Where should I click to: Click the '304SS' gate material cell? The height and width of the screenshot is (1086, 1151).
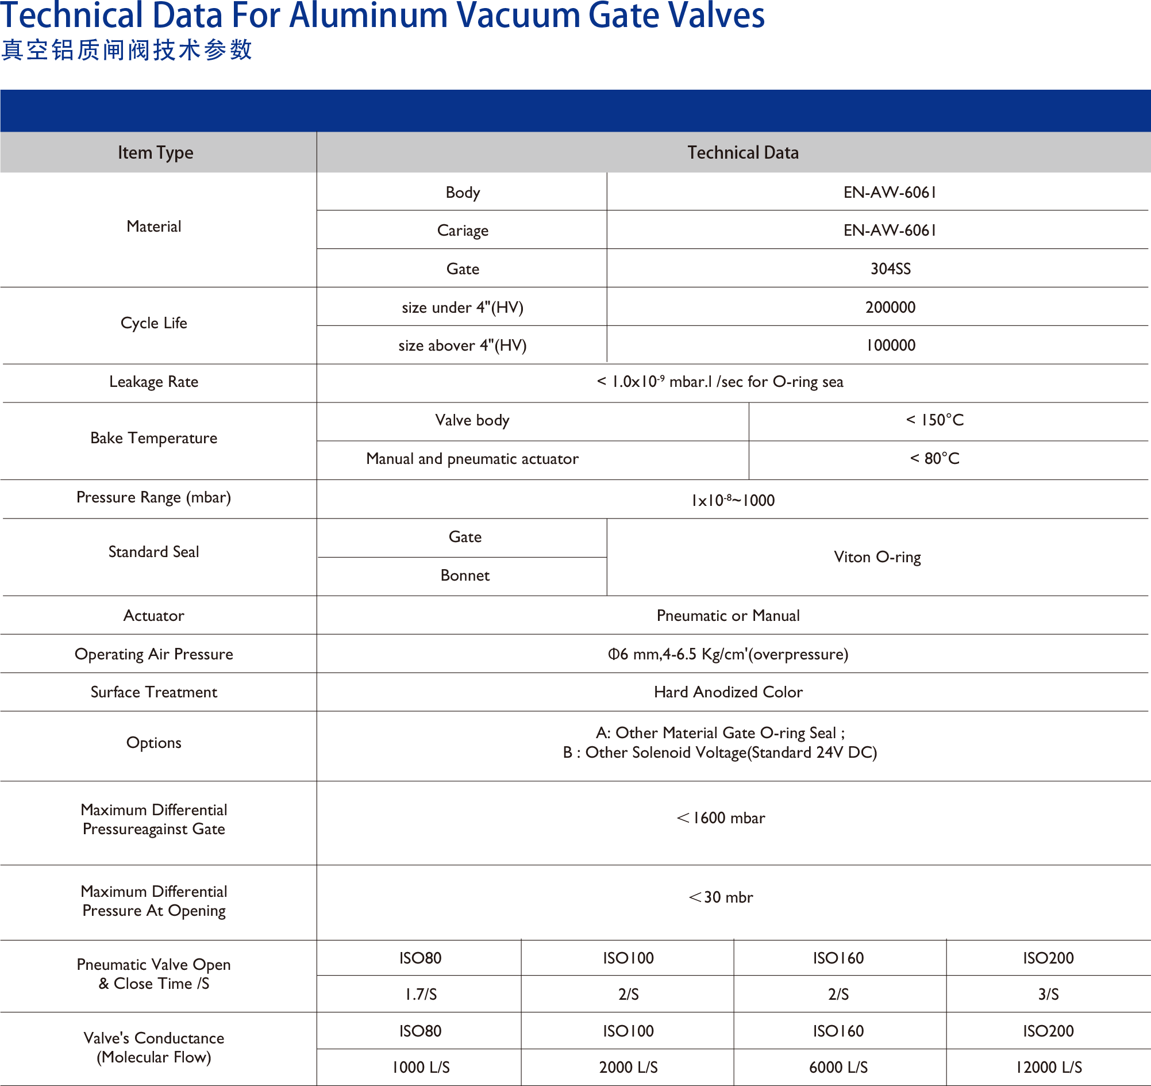pyautogui.click(x=890, y=268)
